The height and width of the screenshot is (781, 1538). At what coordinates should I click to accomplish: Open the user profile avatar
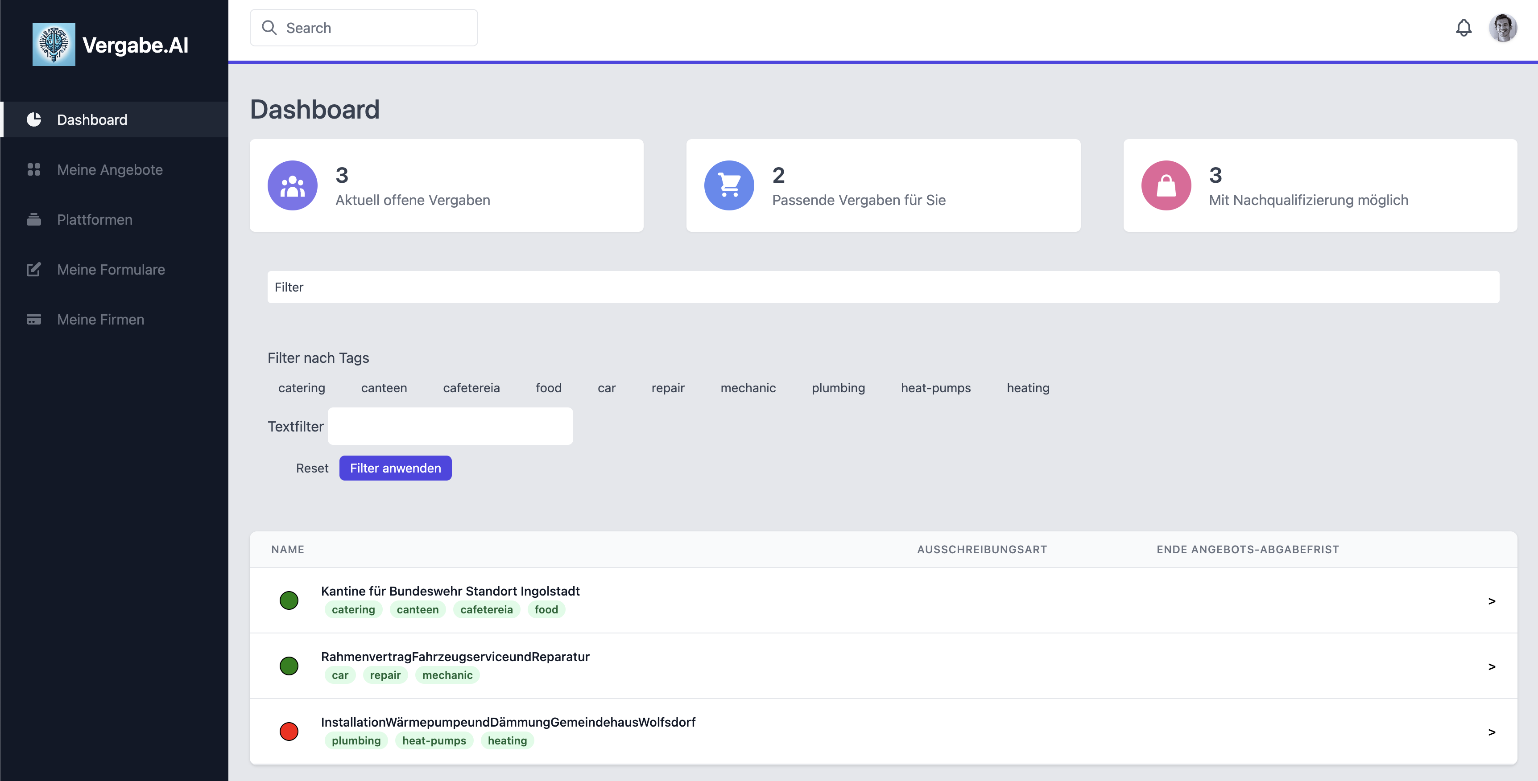tap(1502, 28)
